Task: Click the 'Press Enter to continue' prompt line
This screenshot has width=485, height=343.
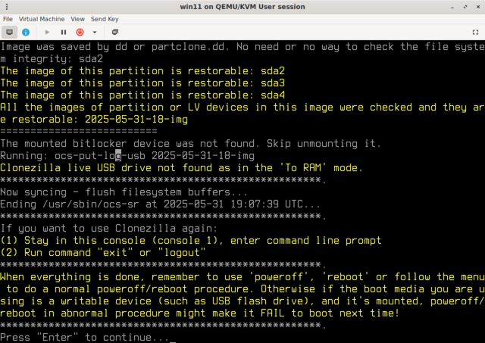Action: 85,337
